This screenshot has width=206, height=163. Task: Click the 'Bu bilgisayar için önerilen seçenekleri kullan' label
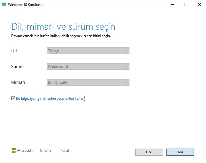(50, 99)
